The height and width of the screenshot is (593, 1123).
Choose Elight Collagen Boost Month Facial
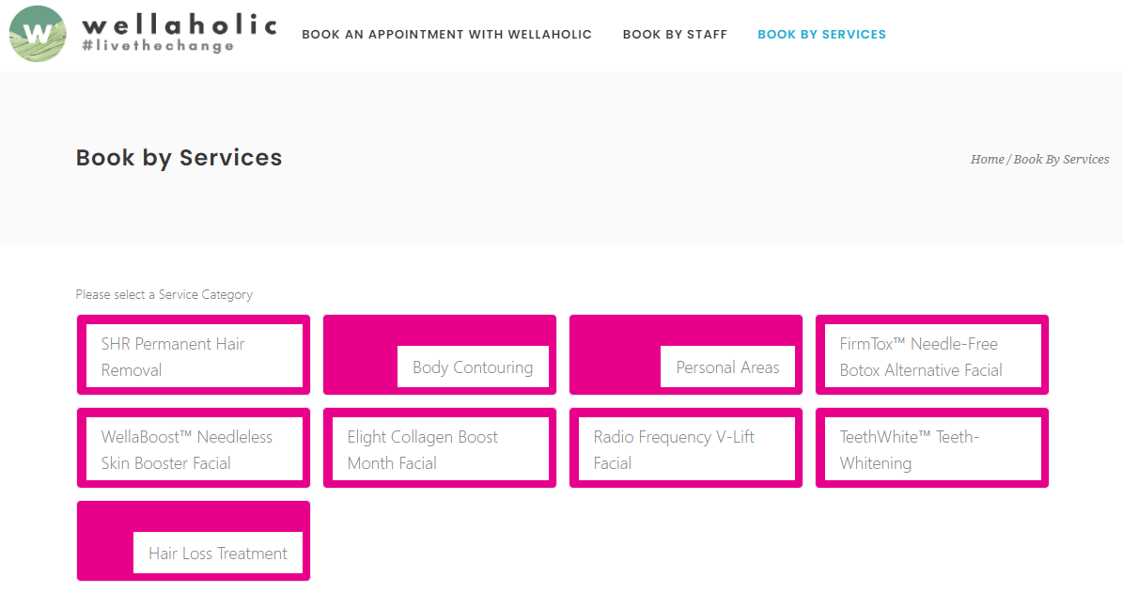point(440,449)
